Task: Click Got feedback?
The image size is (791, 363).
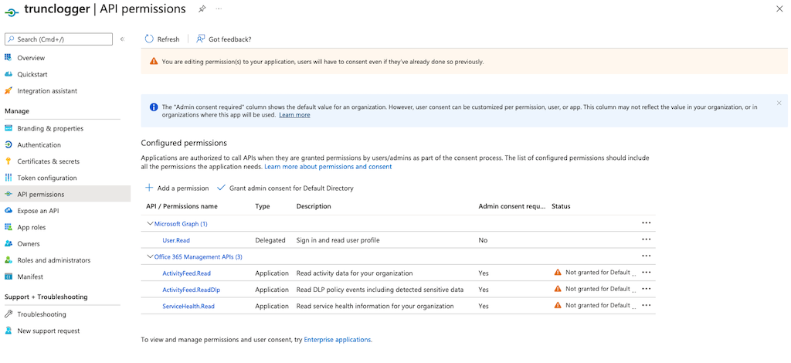Action: (223, 39)
